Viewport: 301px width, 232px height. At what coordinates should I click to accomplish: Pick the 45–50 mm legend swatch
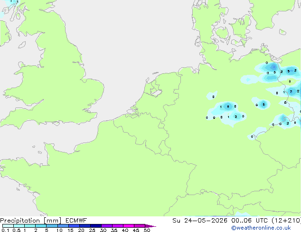pos(140,226)
